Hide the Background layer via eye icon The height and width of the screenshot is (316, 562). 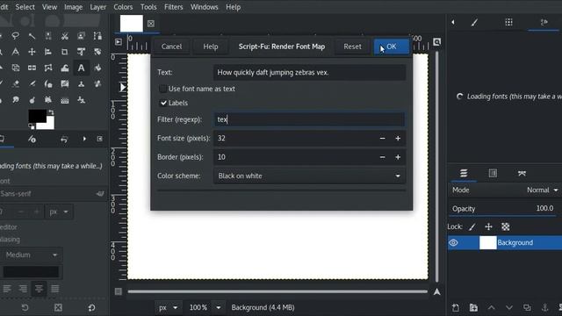click(453, 242)
